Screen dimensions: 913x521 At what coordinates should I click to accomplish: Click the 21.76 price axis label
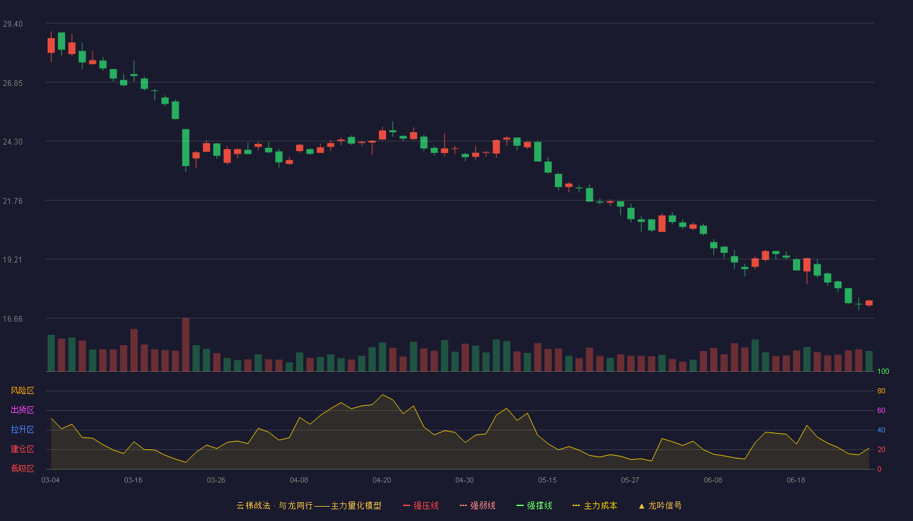12,201
